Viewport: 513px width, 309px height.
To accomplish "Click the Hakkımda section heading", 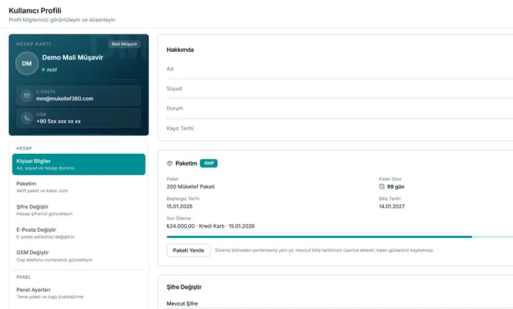I will (180, 50).
